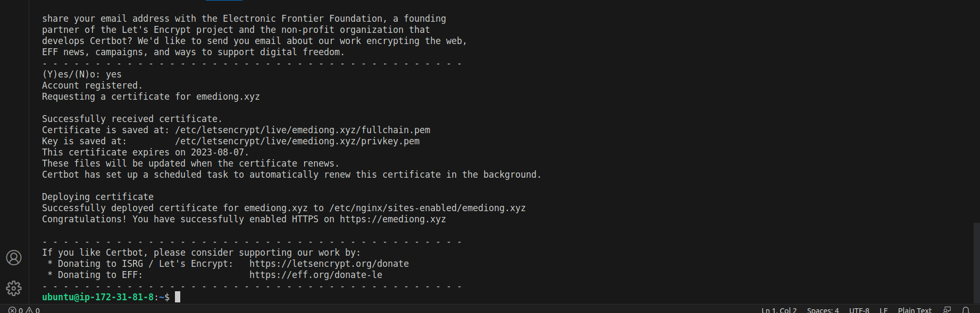Open the Manage gear menu
The height and width of the screenshot is (313, 980).
[14, 288]
